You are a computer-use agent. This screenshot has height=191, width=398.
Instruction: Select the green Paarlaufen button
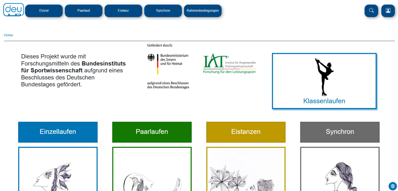click(x=152, y=132)
